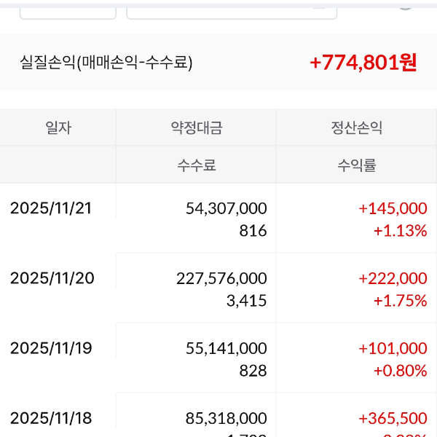Tap the 정산손익 column header
Image resolution: width=437 pixels, height=437 pixels.
pos(356,128)
